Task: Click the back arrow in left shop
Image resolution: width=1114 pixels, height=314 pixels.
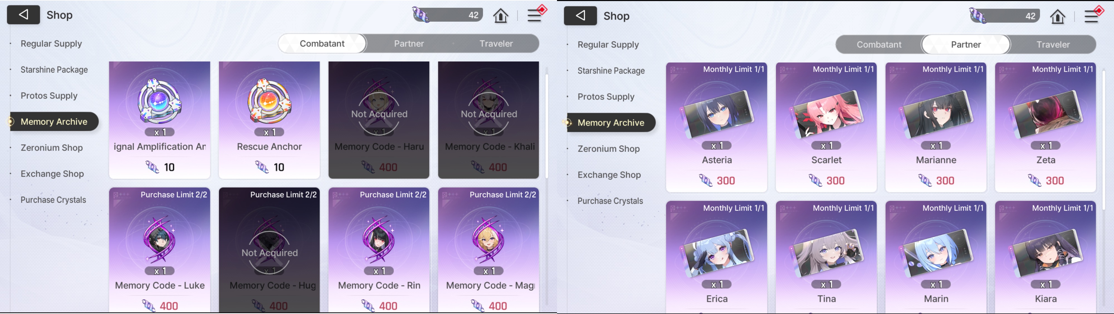Action: 23,15
